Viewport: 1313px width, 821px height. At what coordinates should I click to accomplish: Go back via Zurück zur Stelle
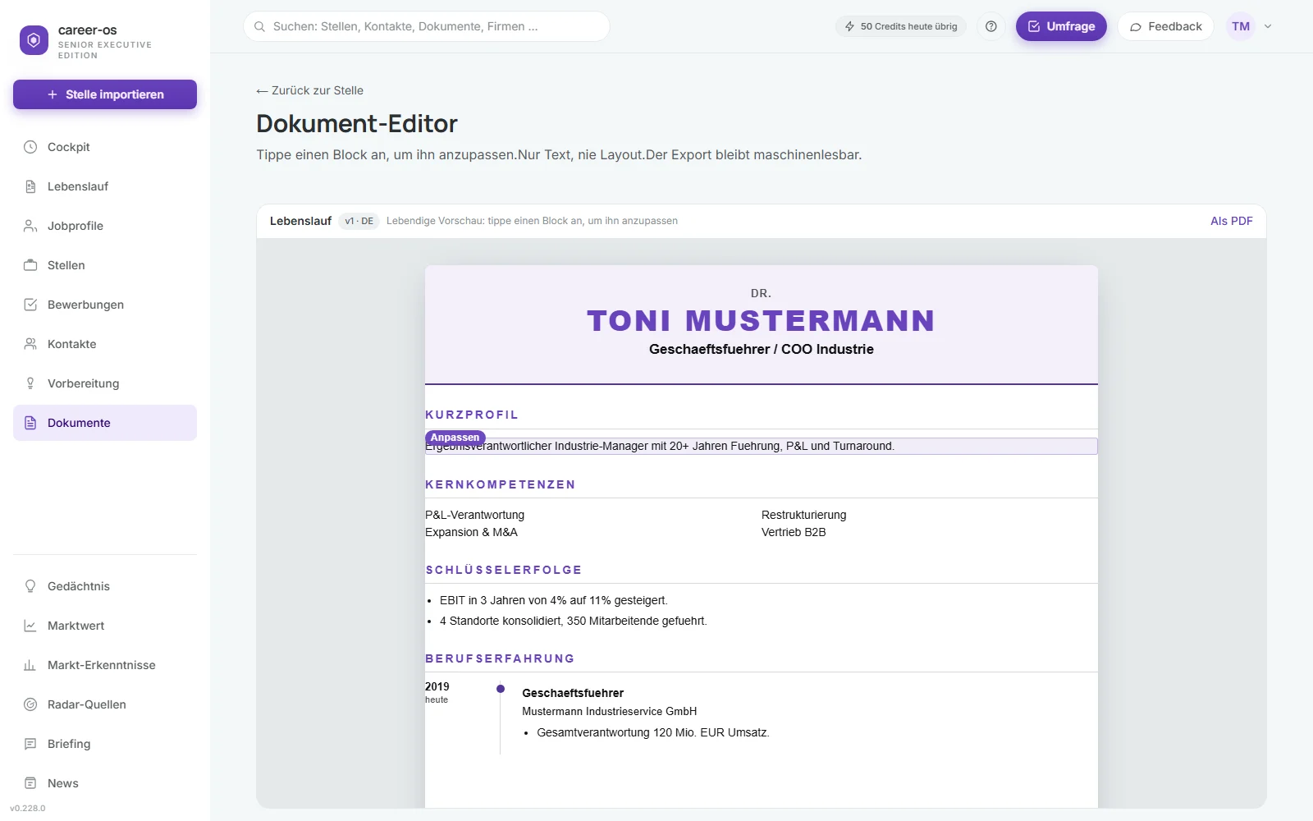point(309,90)
